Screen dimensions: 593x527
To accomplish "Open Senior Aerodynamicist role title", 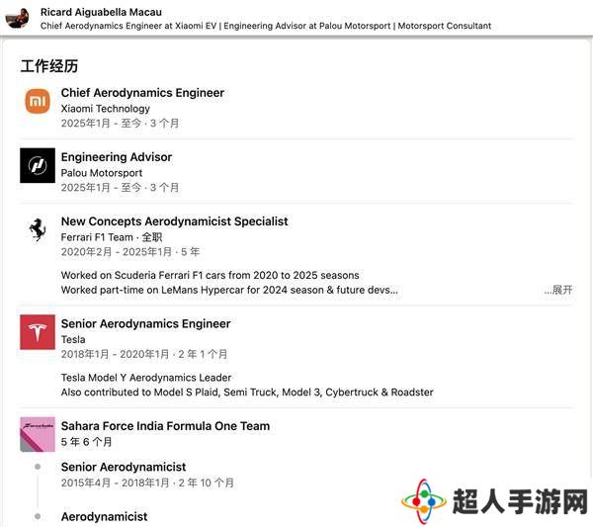I will click(124, 467).
